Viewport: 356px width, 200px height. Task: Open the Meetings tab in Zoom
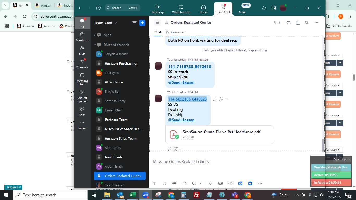158,9
